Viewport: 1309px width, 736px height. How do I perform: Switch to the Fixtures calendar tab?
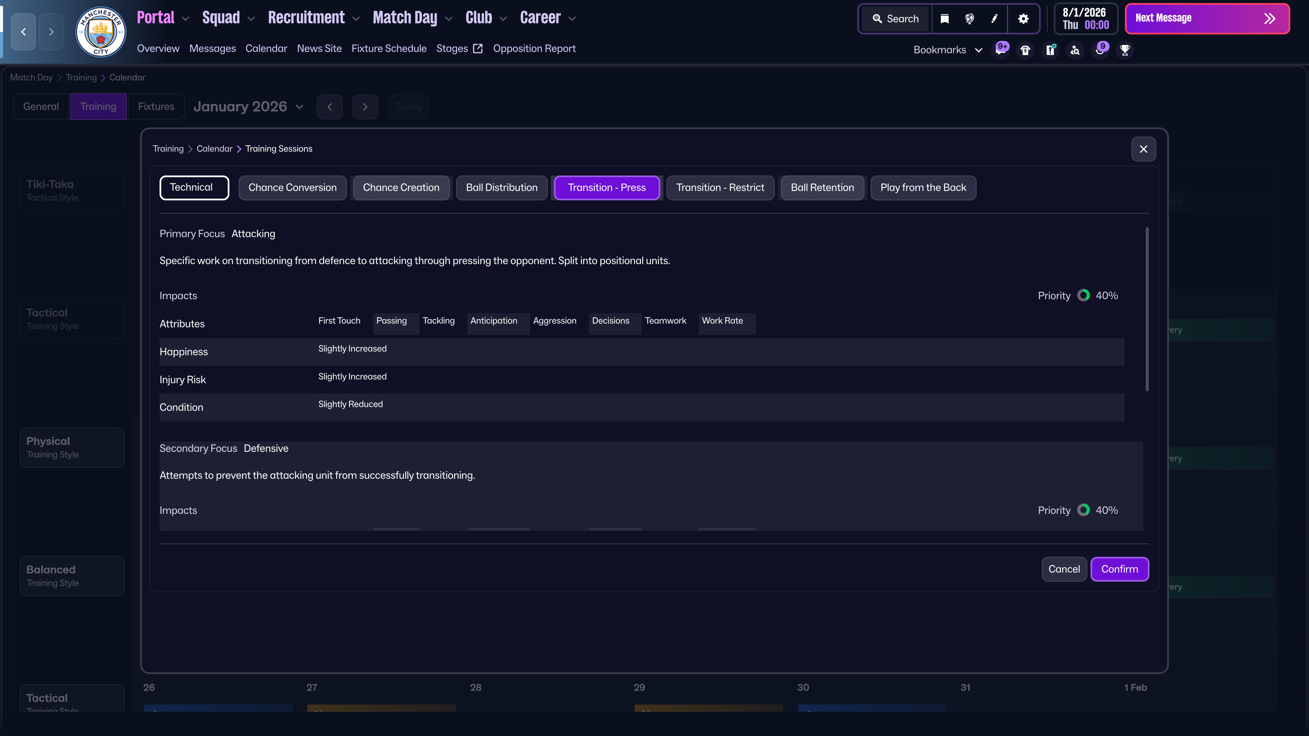click(x=156, y=107)
